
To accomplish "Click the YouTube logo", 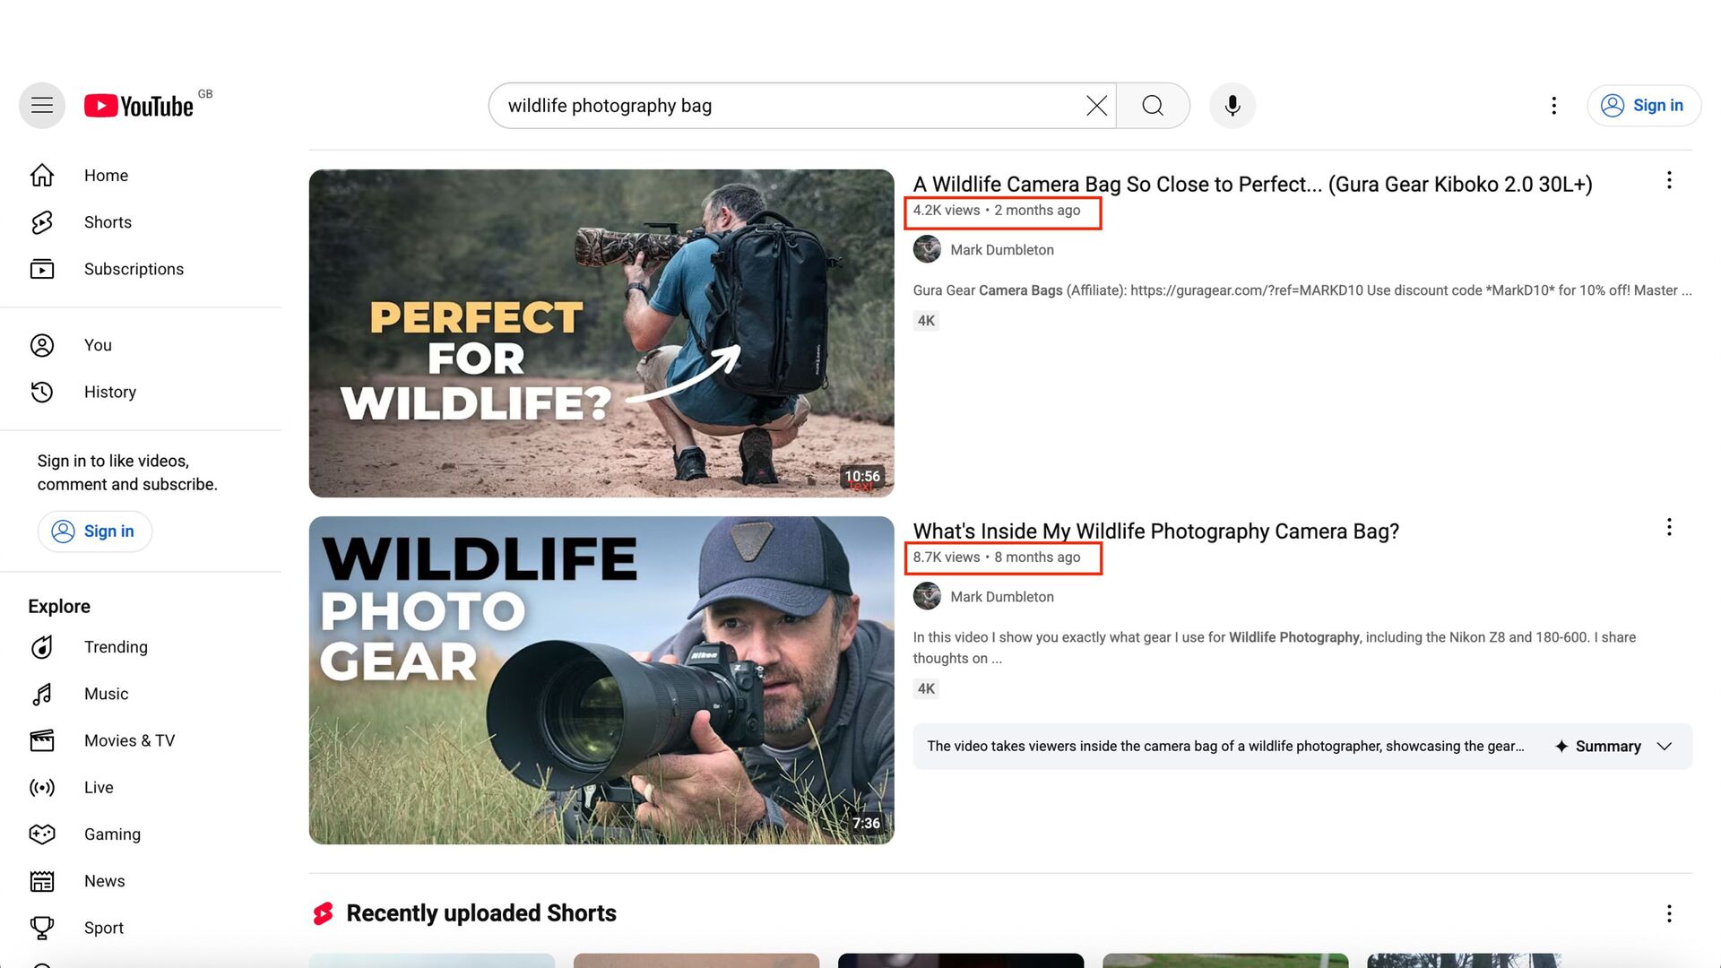I will click(139, 106).
